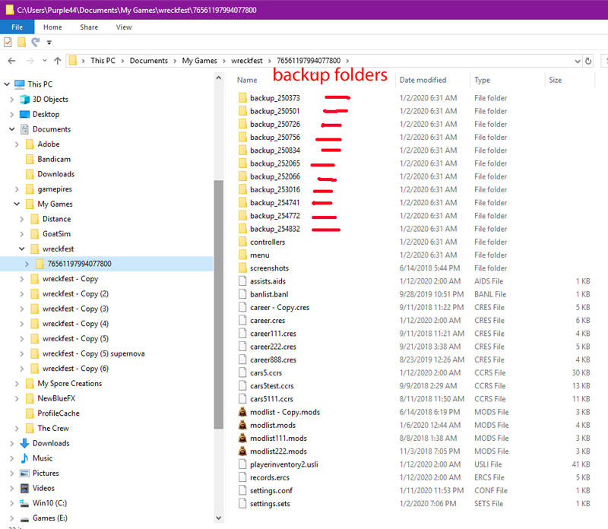This screenshot has width=608, height=529.
Task: Sort by the Date modified column header
Action: 423,80
